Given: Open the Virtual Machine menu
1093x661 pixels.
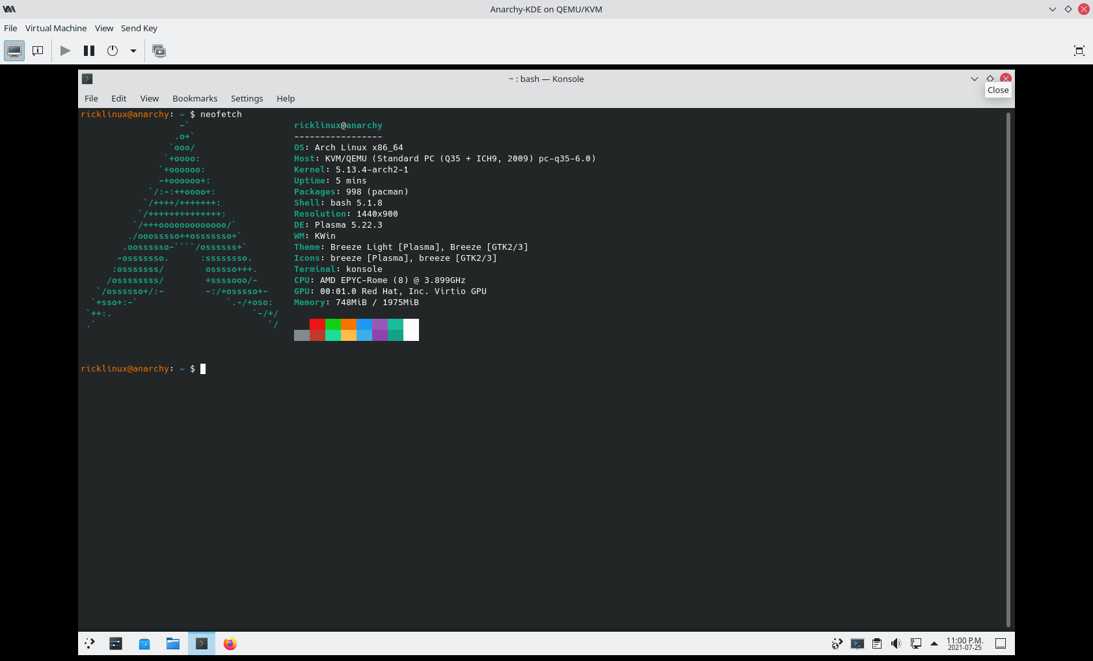Looking at the screenshot, I should click(56, 28).
